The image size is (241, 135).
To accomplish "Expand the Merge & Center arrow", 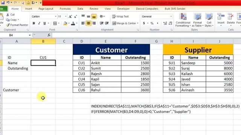I will 138,23.
